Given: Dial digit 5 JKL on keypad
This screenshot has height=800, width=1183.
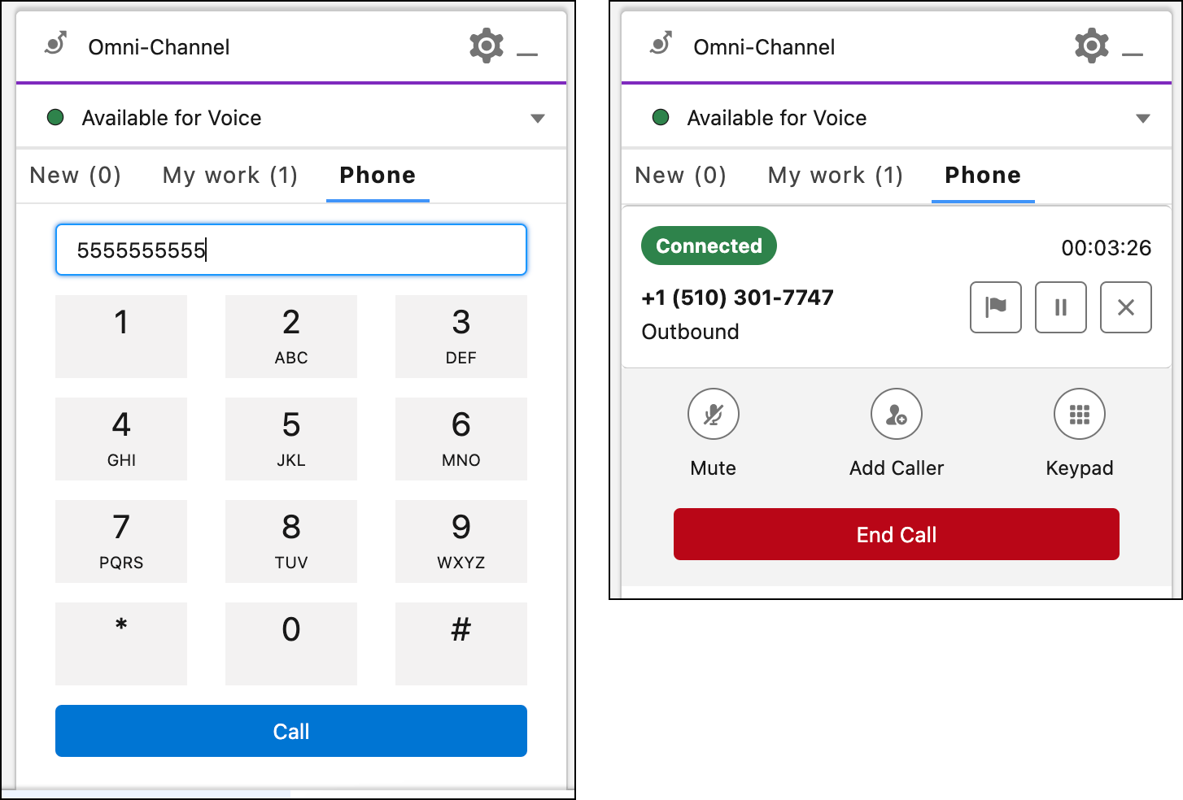Looking at the screenshot, I should click(291, 438).
